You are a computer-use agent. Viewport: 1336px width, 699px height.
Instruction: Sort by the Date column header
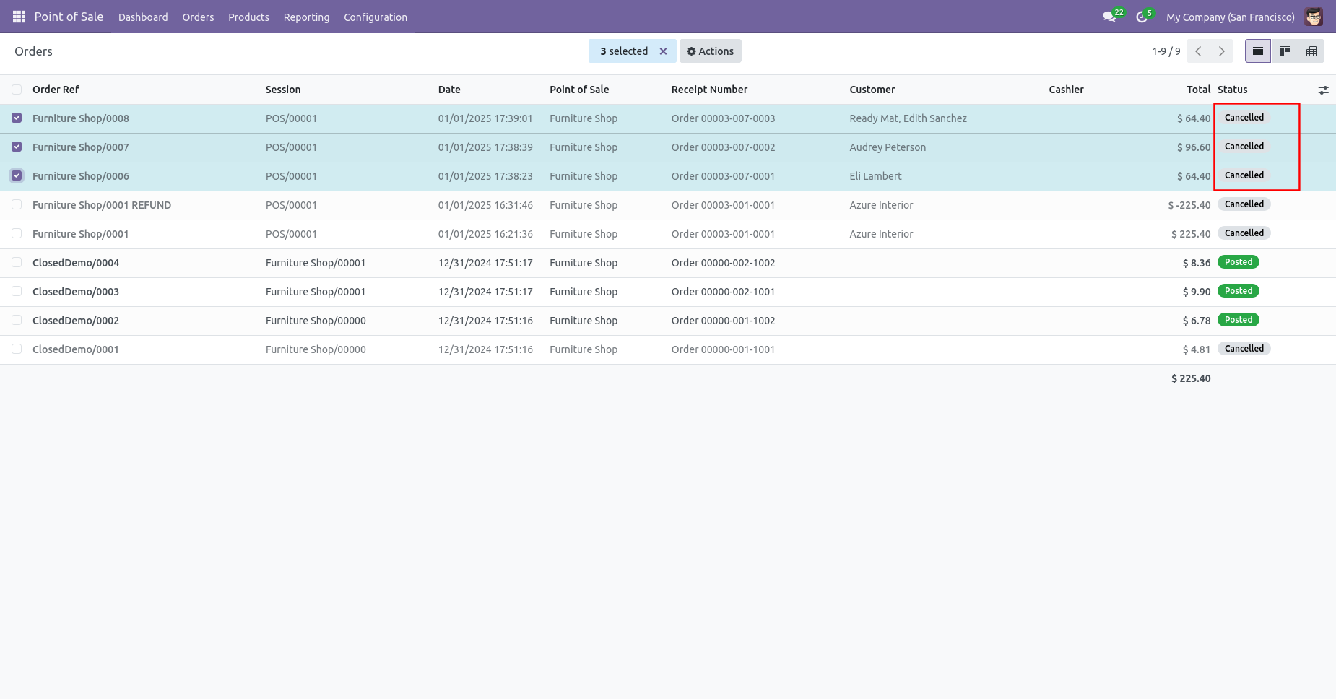tap(449, 90)
